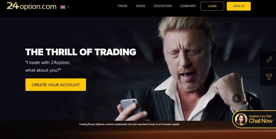Click the LOGIN button
276x139 pixels.
pyautogui.click(x=212, y=6)
